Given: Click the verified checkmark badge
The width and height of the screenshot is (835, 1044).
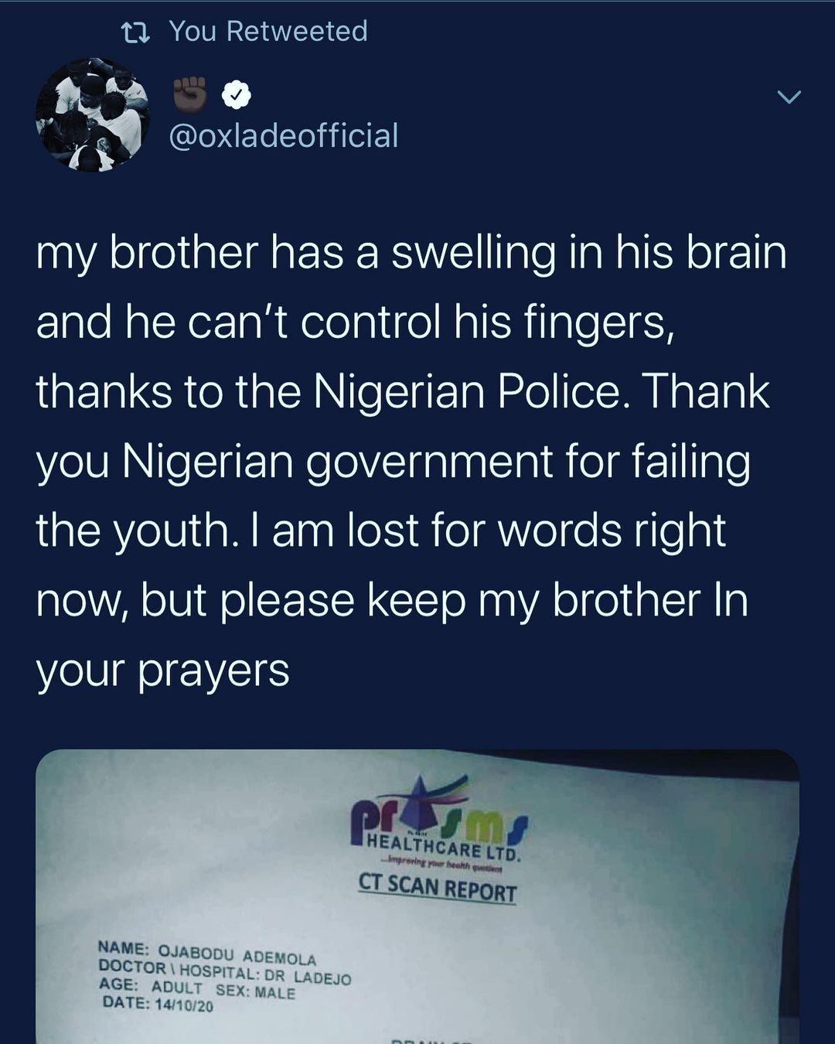Looking at the screenshot, I should click(237, 95).
